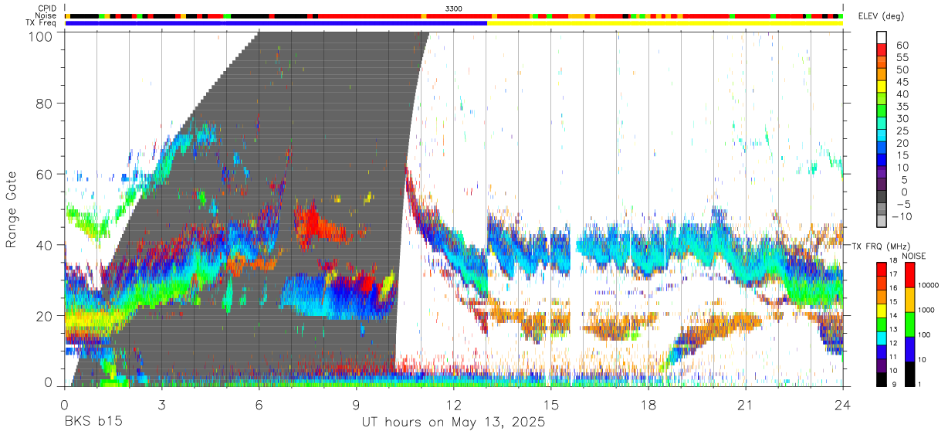Click the UT hours tick label '12'

pyautogui.click(x=454, y=405)
